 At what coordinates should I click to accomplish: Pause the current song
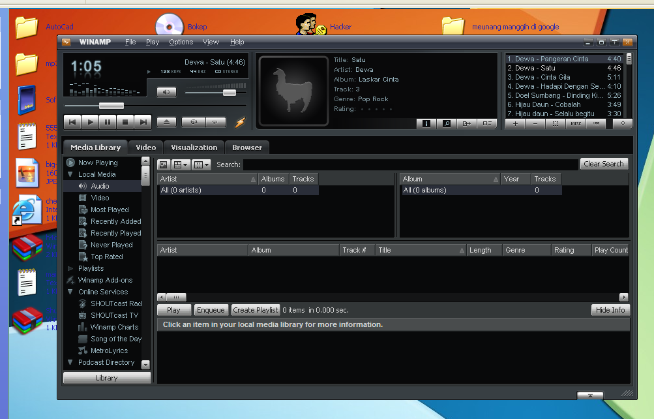tap(108, 122)
